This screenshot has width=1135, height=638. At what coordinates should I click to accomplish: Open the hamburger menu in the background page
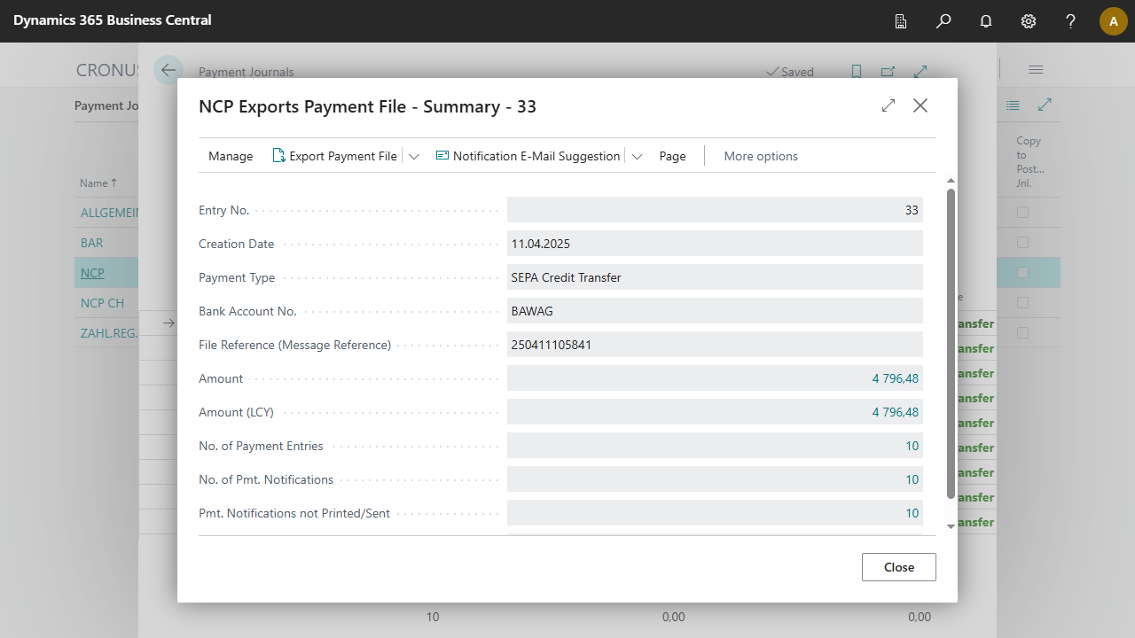point(1036,70)
